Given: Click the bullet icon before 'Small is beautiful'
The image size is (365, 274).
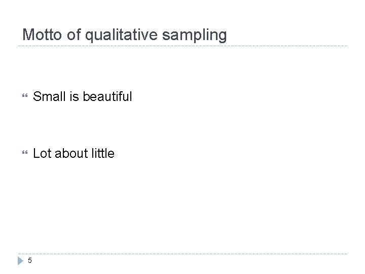Looking at the screenshot, I should (x=25, y=96).
